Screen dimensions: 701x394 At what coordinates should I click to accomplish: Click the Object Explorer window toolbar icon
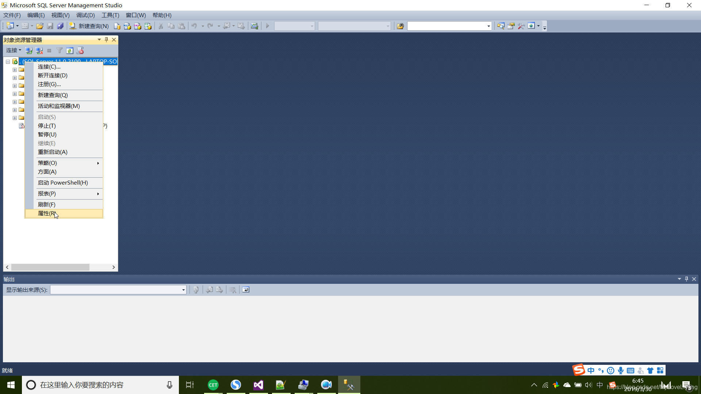501,26
